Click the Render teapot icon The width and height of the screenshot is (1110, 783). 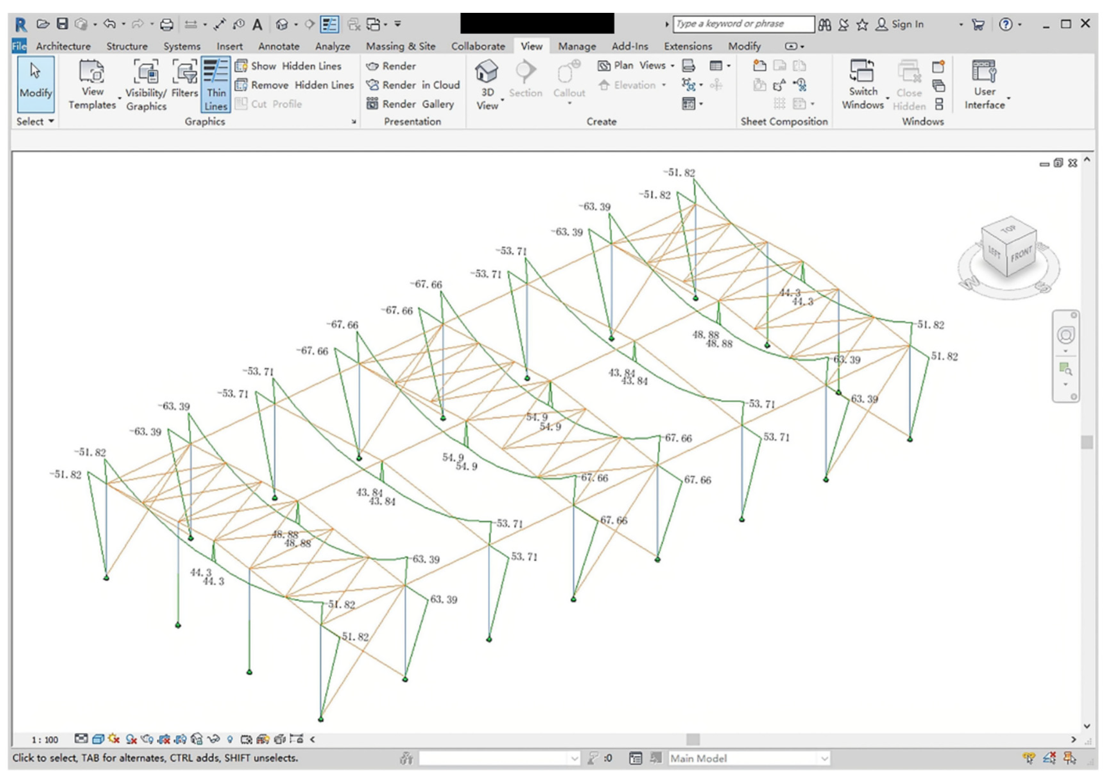click(372, 66)
